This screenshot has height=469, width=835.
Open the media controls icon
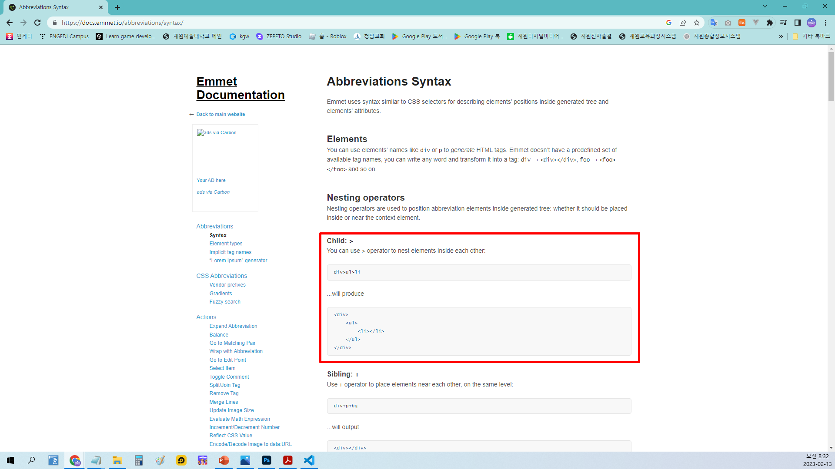(783, 23)
